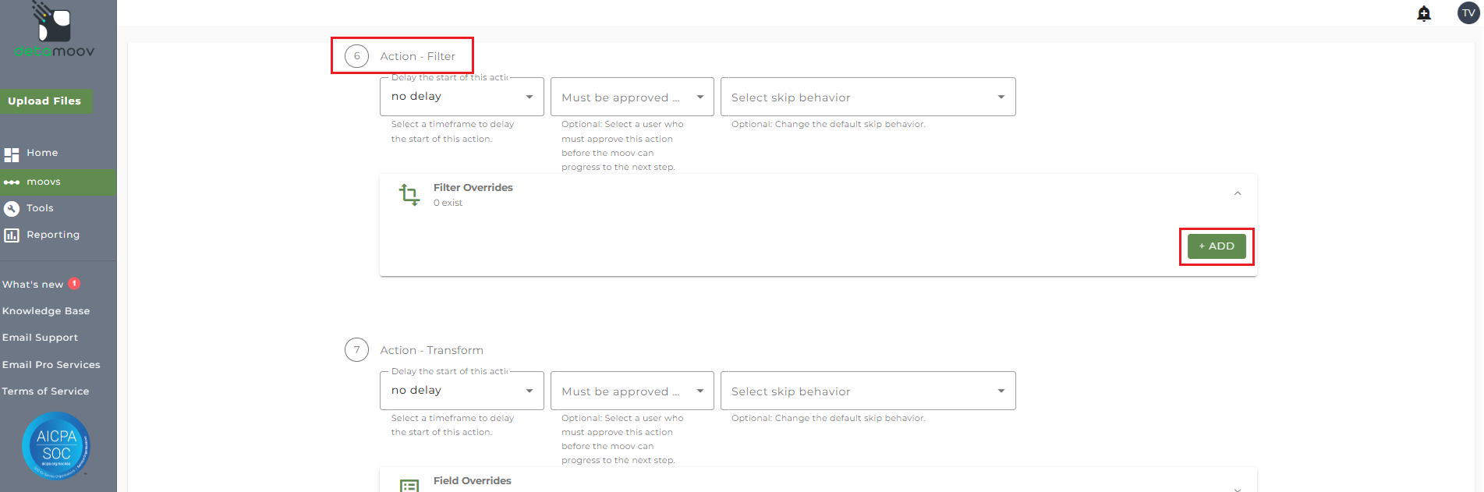Image resolution: width=1484 pixels, height=492 pixels.
Task: Click the Tools wrench icon
Action: (x=12, y=209)
